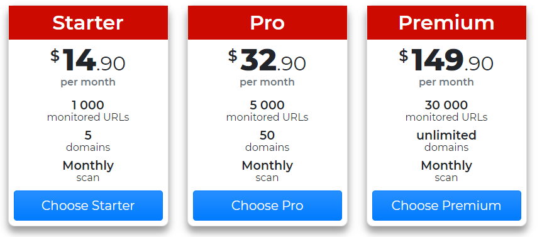
Task: Click Monthly scan in the Starter card
Action: (88, 172)
